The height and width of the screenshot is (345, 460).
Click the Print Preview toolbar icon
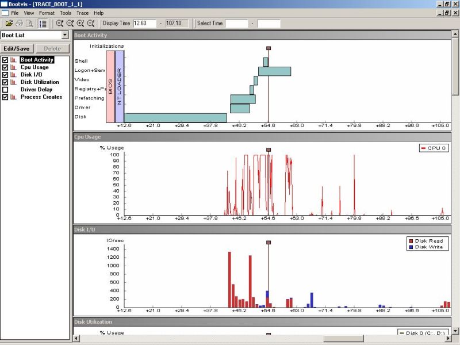[30, 23]
